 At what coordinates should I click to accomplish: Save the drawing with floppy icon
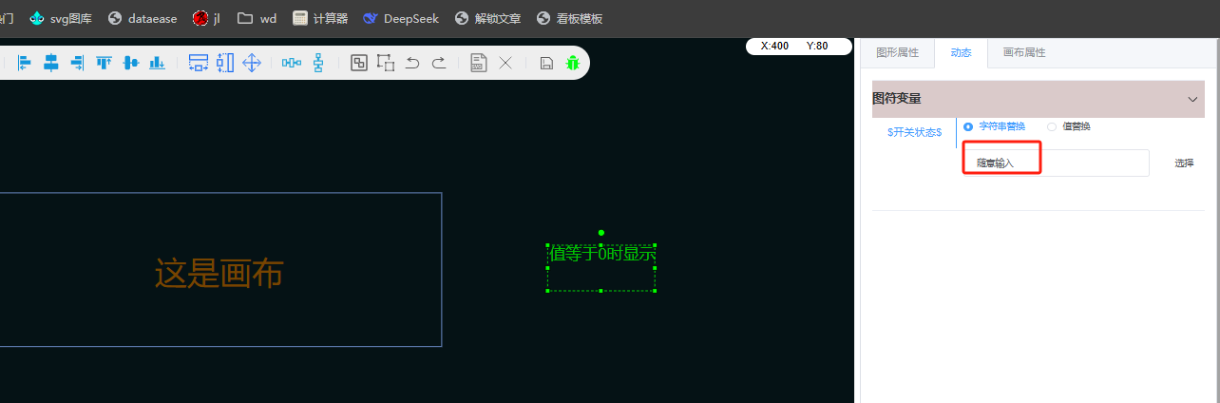[x=546, y=63]
